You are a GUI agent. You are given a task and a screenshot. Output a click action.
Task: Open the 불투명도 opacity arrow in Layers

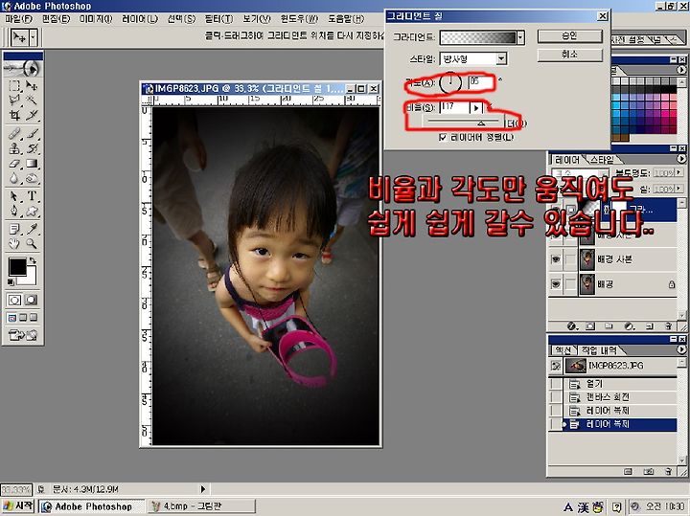point(679,172)
